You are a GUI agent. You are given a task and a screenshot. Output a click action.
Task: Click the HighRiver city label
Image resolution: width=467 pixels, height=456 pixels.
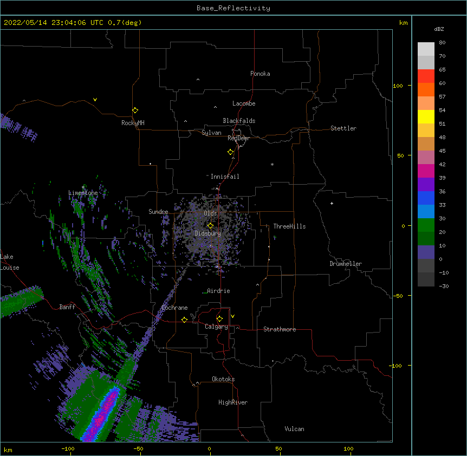tap(233, 402)
